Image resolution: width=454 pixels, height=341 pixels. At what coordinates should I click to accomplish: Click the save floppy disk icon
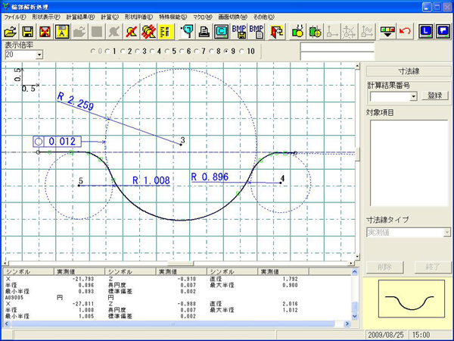(x=28, y=31)
